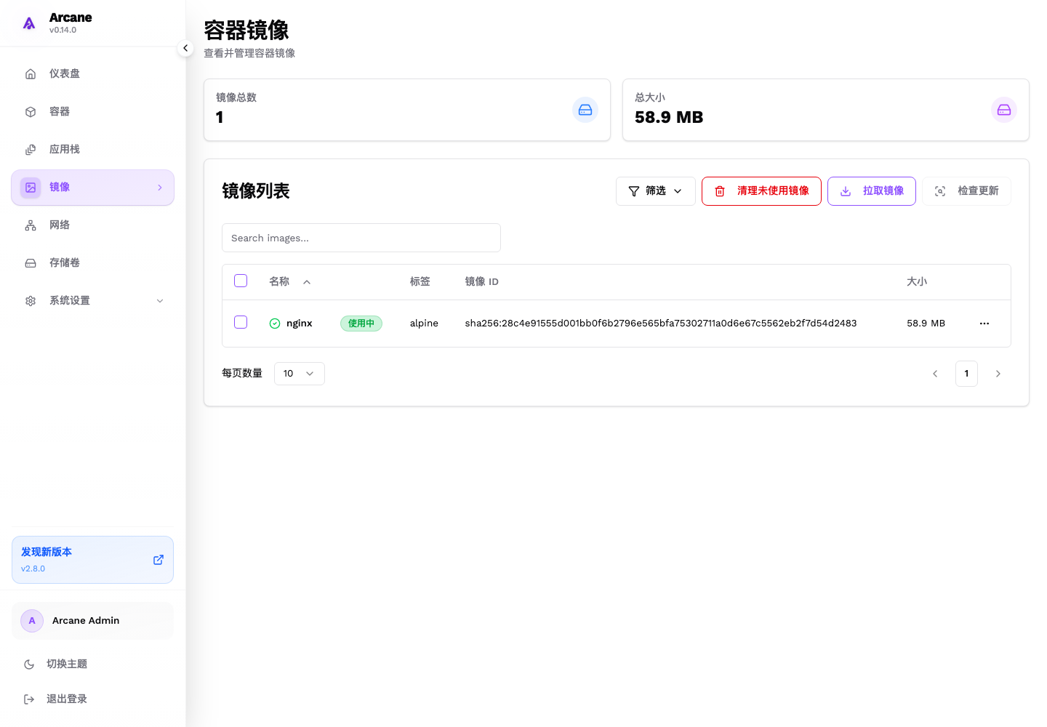Log out with 退出登录

tap(92, 699)
